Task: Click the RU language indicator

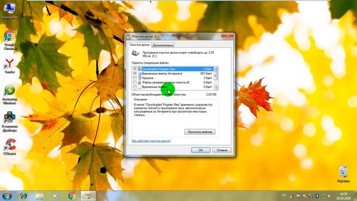Action: coord(284,195)
